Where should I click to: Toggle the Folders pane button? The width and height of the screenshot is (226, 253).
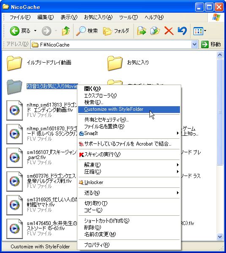point(116,30)
